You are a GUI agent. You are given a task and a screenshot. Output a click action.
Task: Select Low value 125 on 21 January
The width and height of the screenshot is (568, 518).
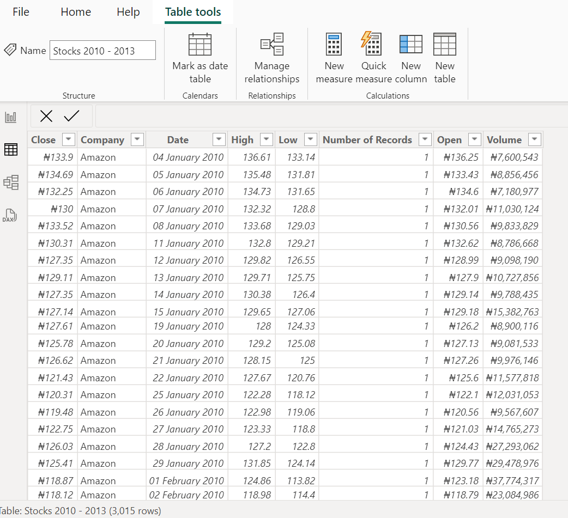(x=297, y=361)
